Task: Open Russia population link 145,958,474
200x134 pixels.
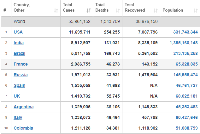Action: click(185, 75)
